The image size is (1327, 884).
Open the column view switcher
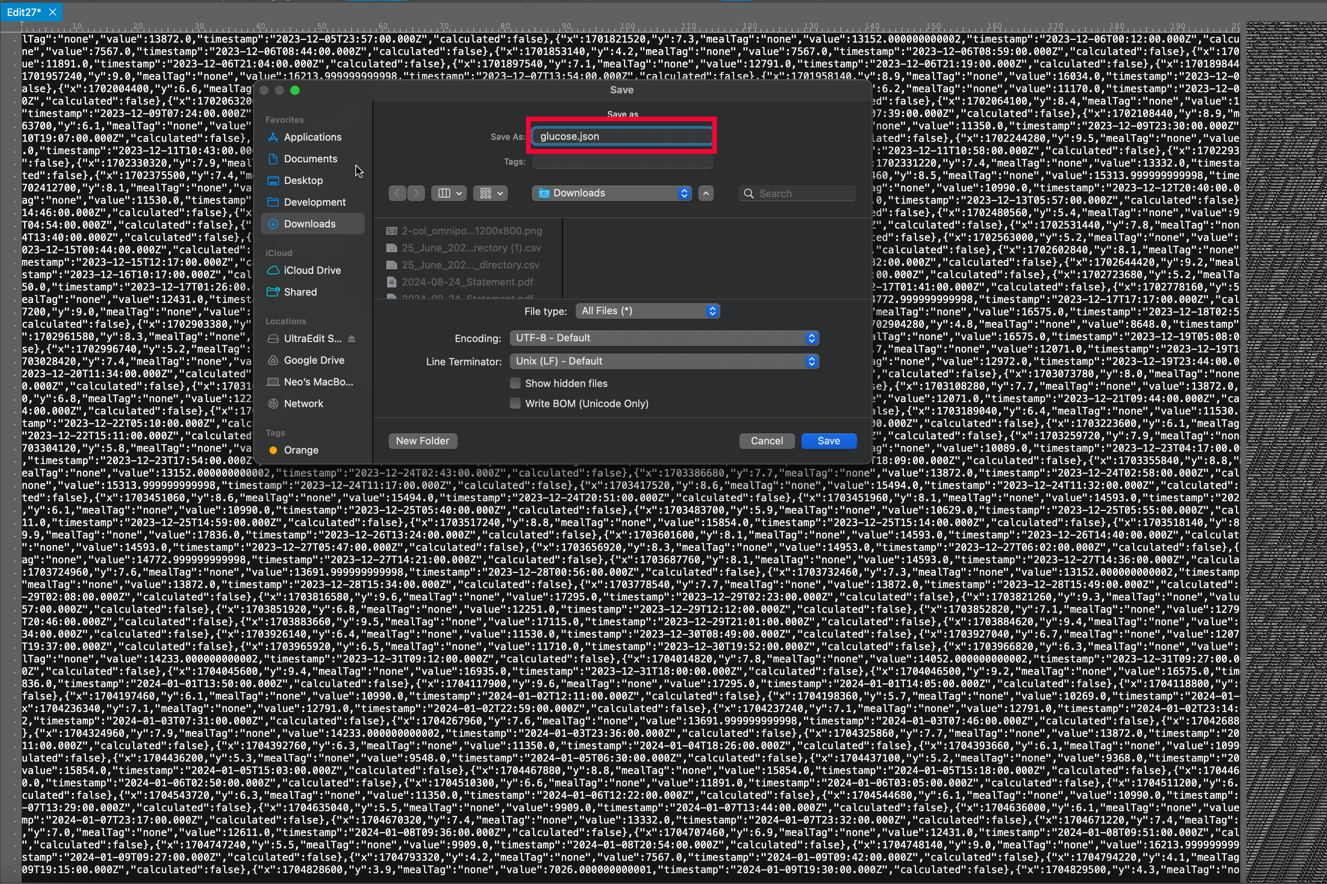449,193
